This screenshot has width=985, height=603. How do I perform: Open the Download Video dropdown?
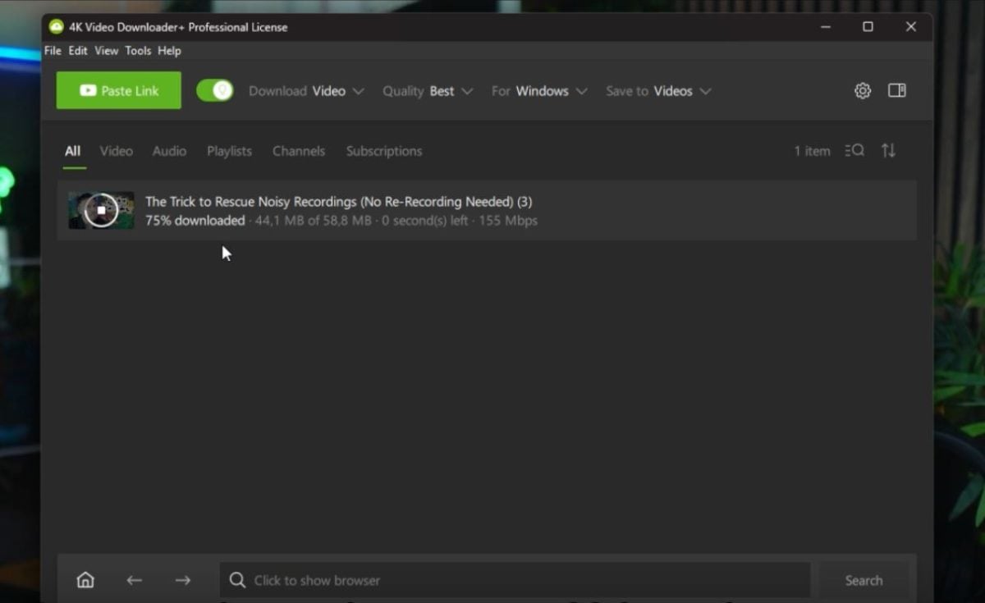click(x=306, y=91)
